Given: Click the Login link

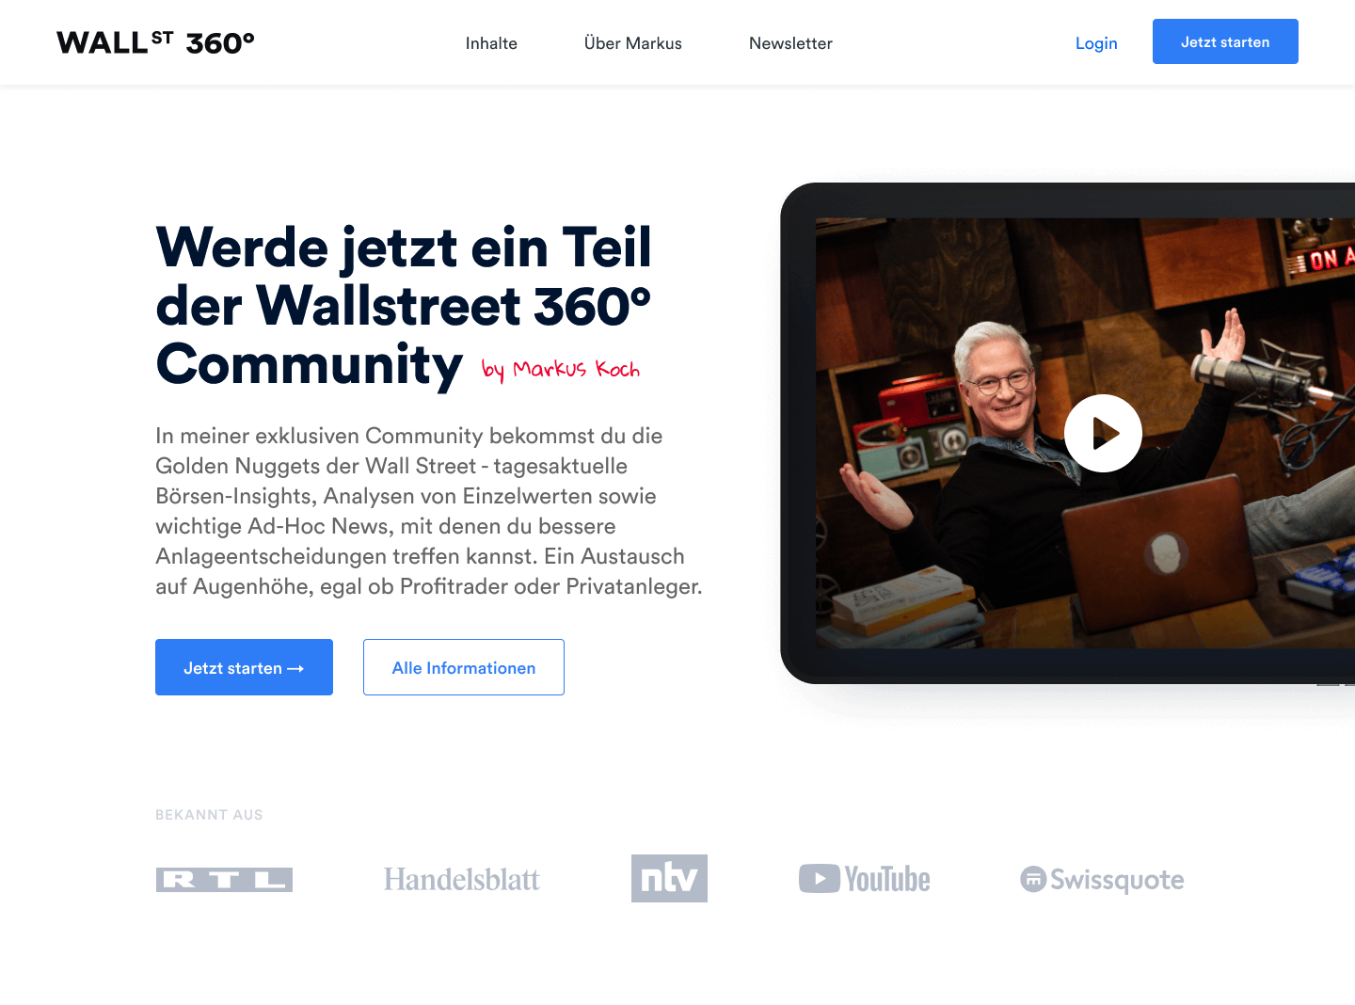Looking at the screenshot, I should click(x=1096, y=43).
